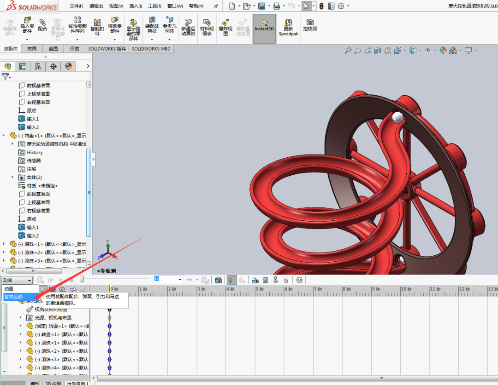
Task: Open the 运动算例1 tab
Action: [77, 383]
